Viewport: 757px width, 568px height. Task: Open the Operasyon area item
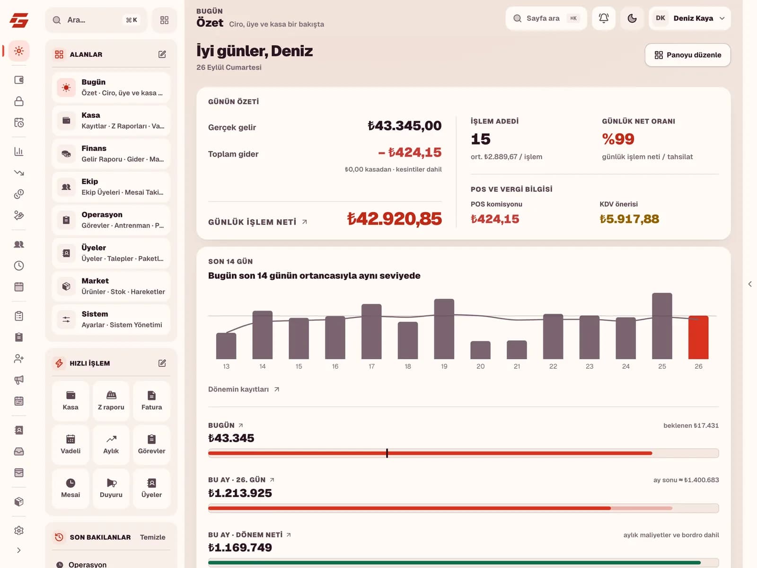(x=111, y=220)
